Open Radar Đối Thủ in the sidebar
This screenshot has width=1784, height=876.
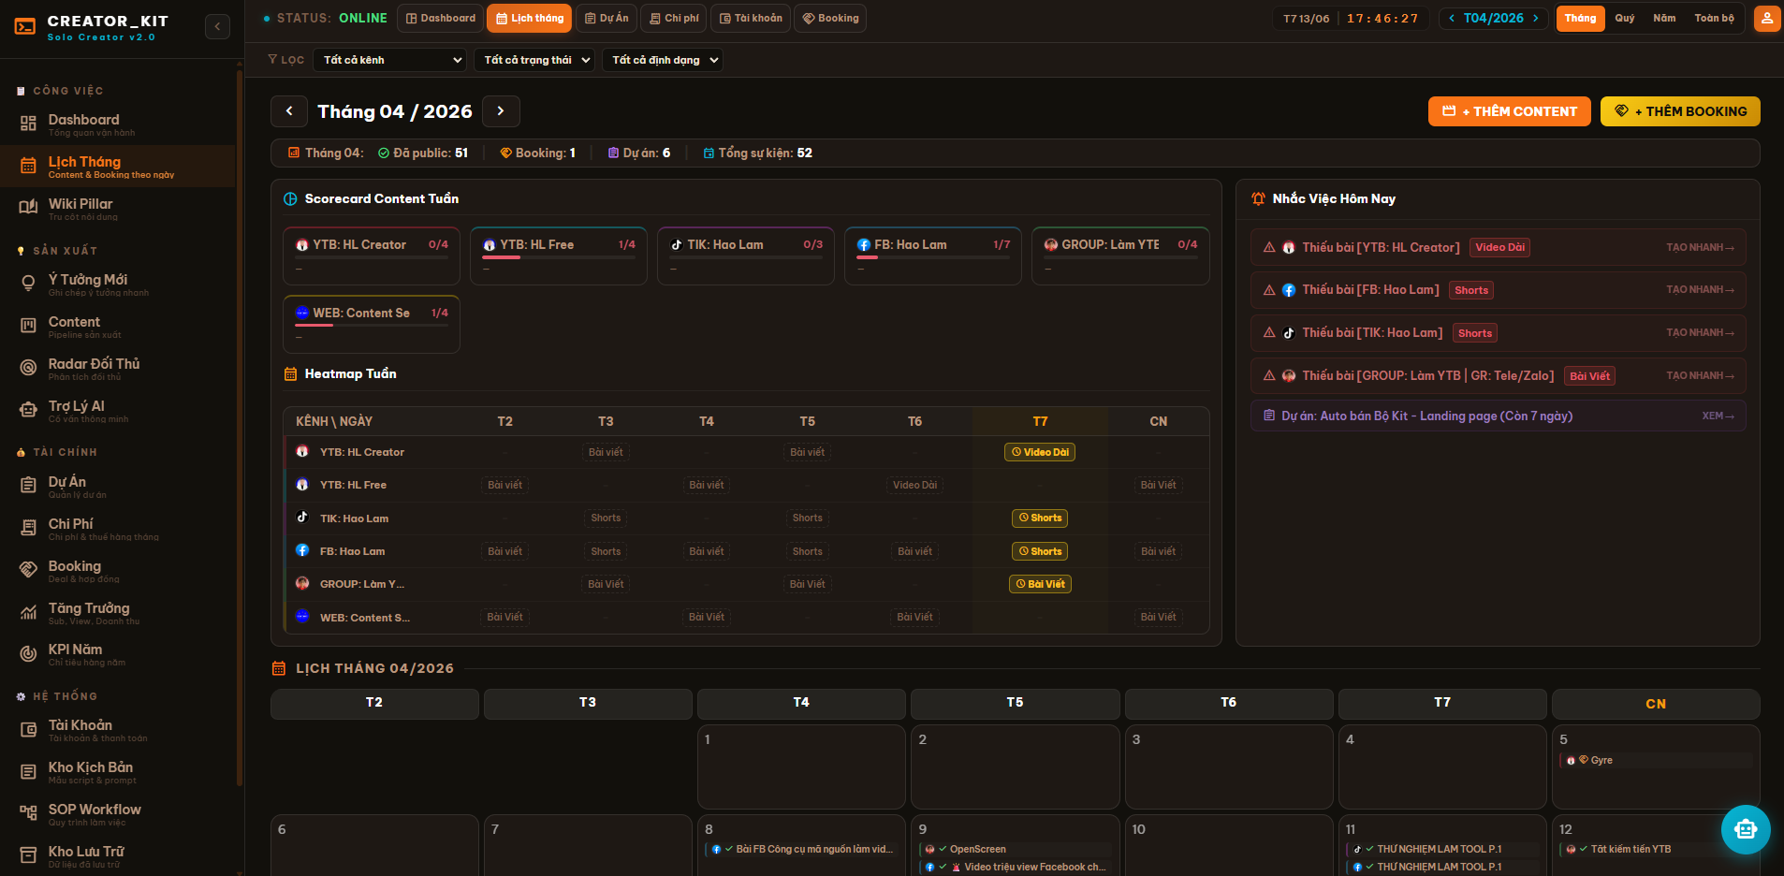pos(118,369)
